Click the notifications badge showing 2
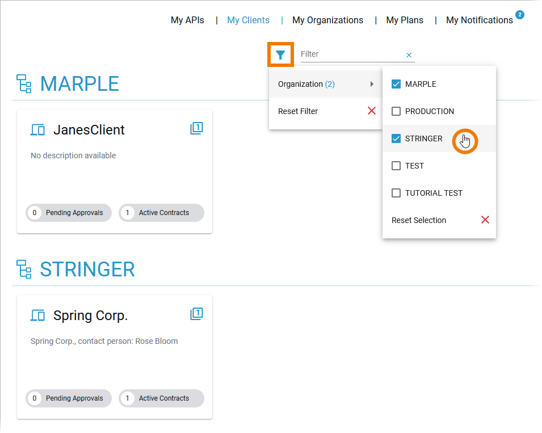This screenshot has height=433, width=542. point(519,15)
